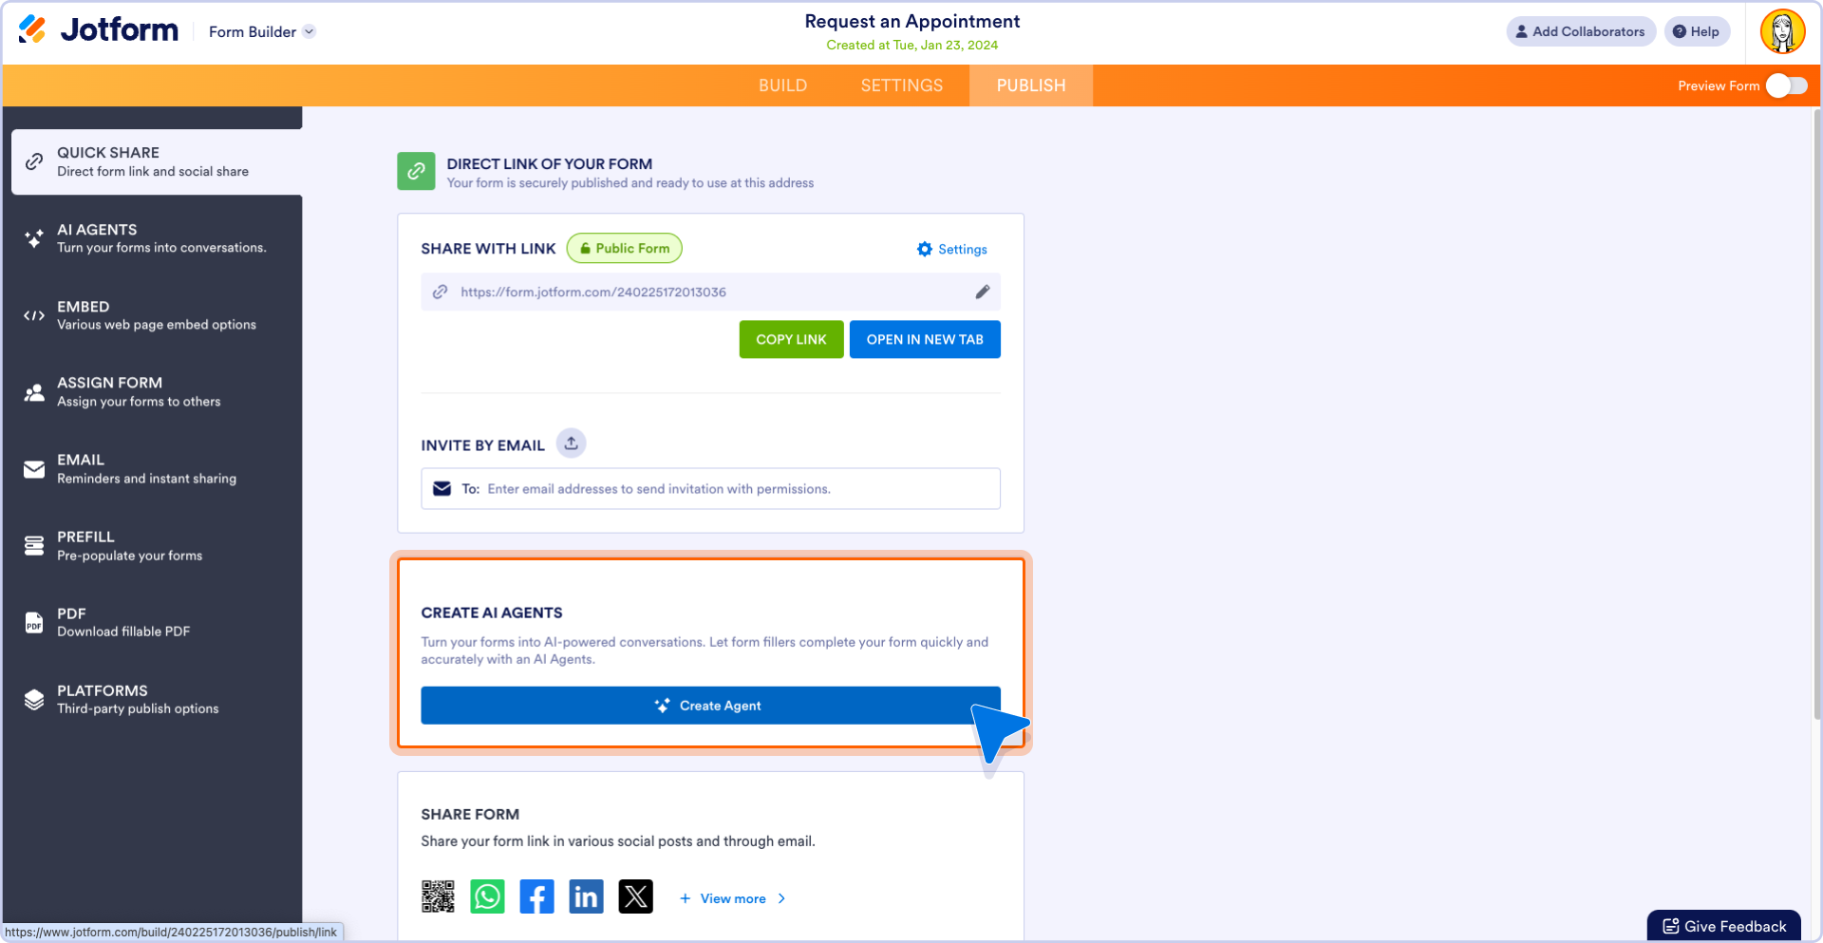Share the form on X

[x=635, y=896]
